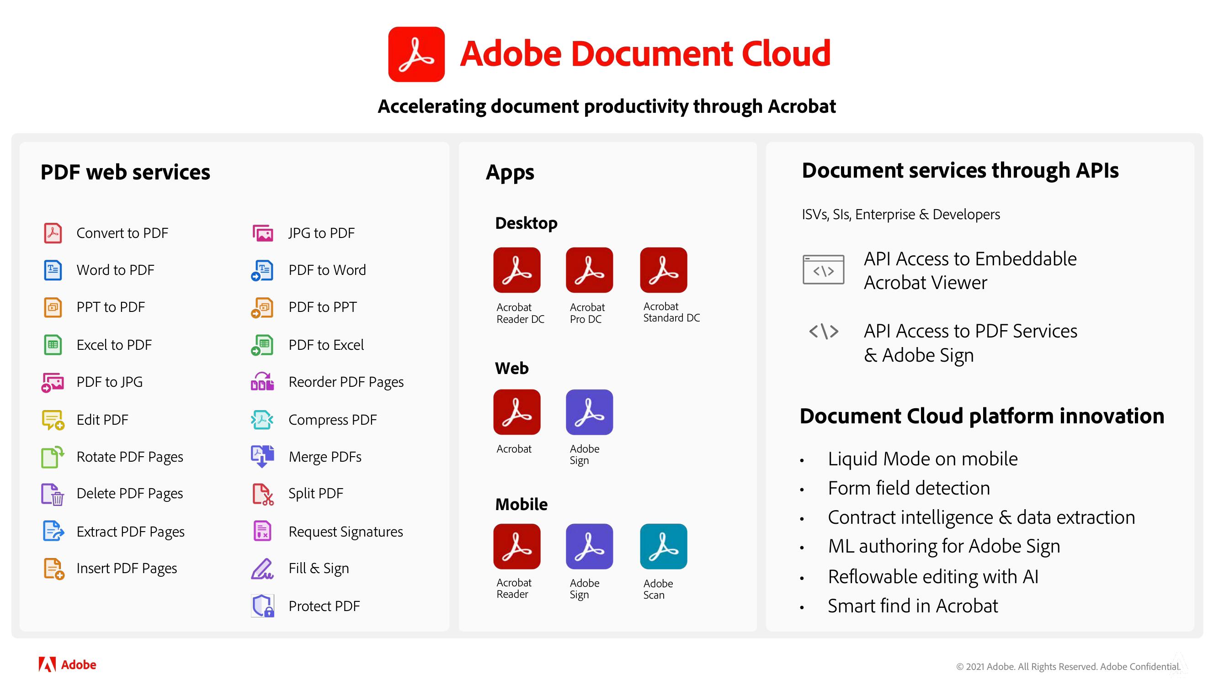Screen dimensions: 1219x685
Task: Select the Insert PDF Pages icon
Action: tap(53, 569)
